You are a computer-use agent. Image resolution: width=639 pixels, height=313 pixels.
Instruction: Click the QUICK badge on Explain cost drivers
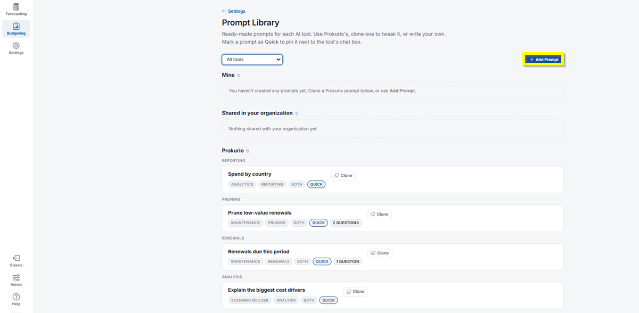(x=329, y=300)
